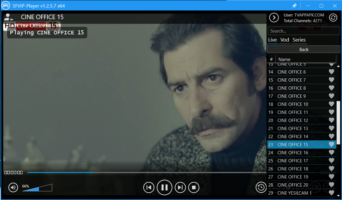Pause the current playback
This screenshot has height=200, width=342.
[x=164, y=187]
